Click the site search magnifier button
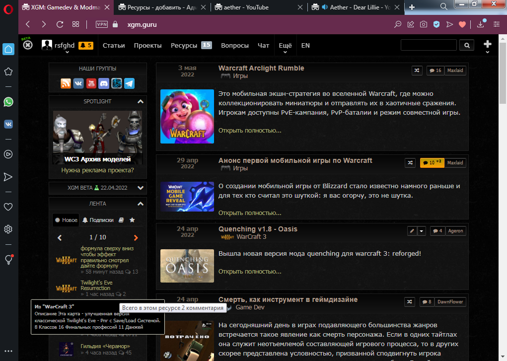Screen dimensions: 507x361 (x=467, y=46)
